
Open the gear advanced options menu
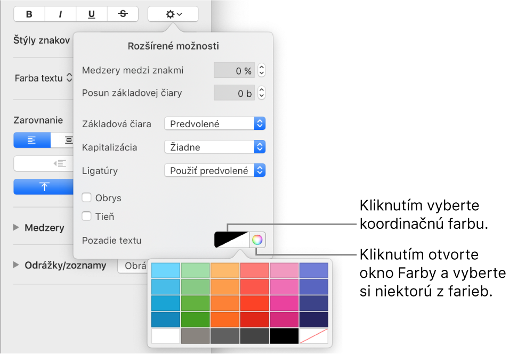point(173,14)
